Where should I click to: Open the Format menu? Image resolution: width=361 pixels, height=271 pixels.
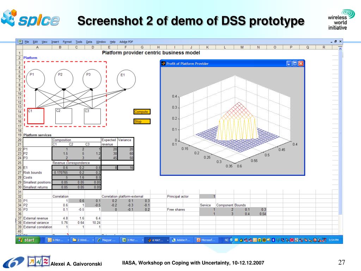[67, 42]
